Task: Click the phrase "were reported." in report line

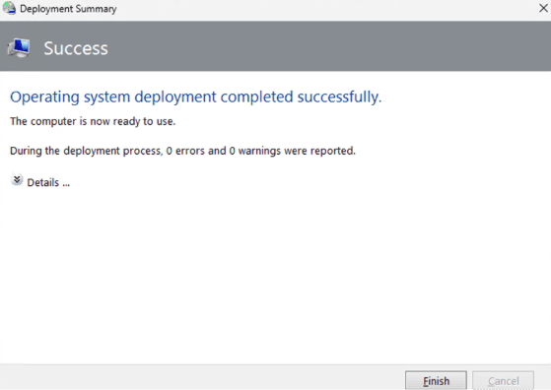Action: pyautogui.click(x=319, y=151)
